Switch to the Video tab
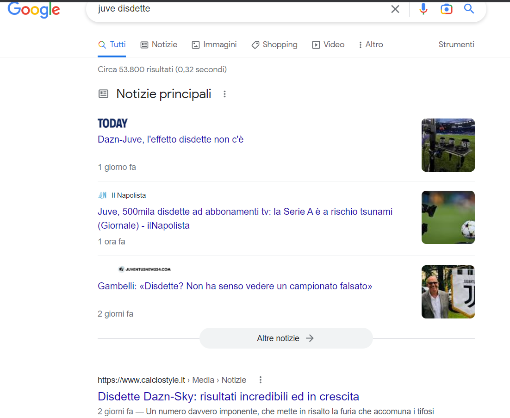The image size is (510, 418). click(328, 44)
